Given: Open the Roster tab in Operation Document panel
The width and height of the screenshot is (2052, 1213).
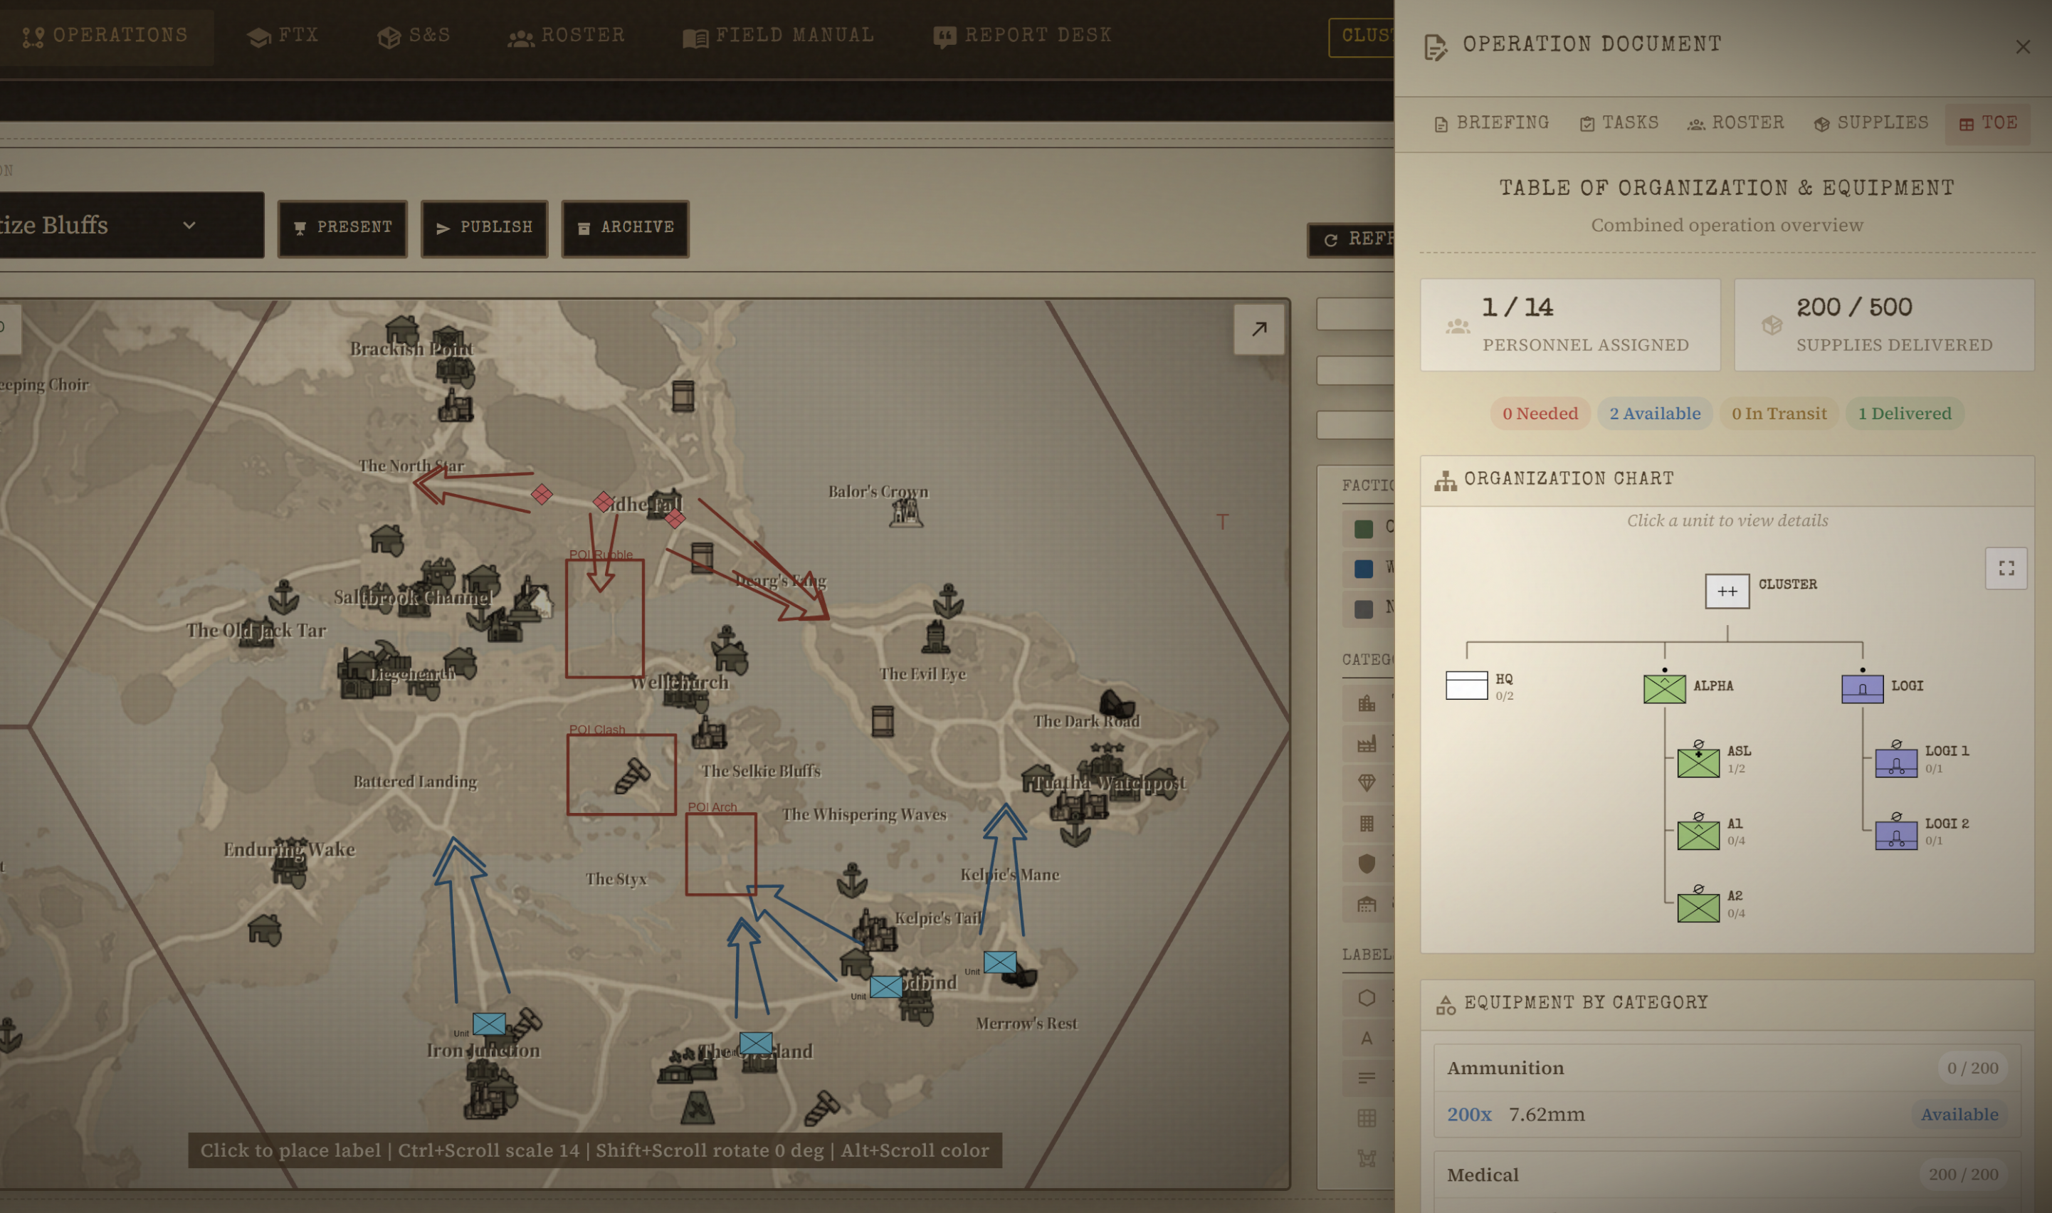Looking at the screenshot, I should pos(1736,123).
